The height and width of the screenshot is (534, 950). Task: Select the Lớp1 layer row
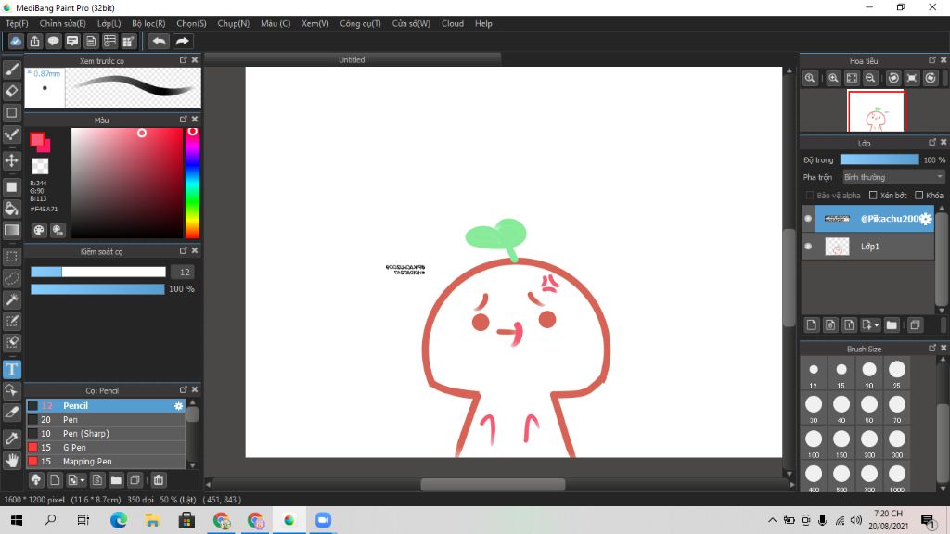868,247
